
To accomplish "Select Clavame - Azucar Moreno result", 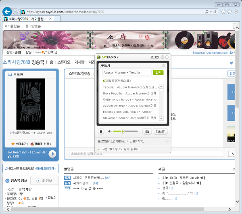I will click(131, 118).
